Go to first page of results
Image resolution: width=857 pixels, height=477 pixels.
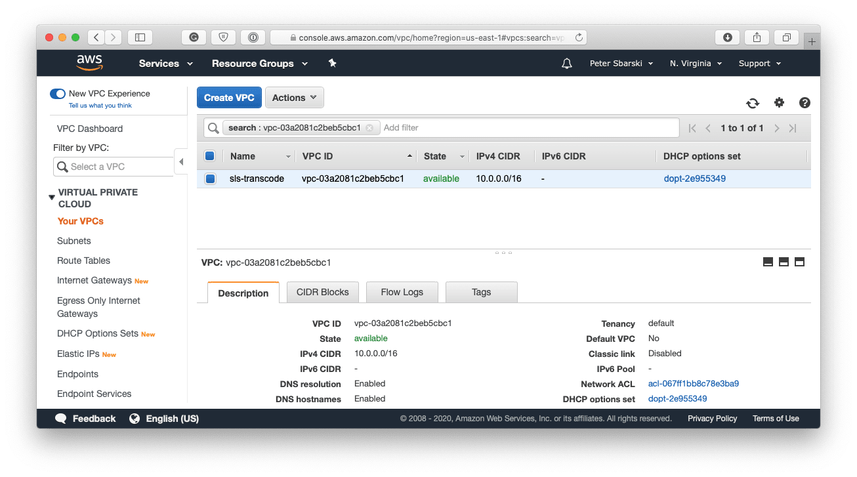pos(692,128)
